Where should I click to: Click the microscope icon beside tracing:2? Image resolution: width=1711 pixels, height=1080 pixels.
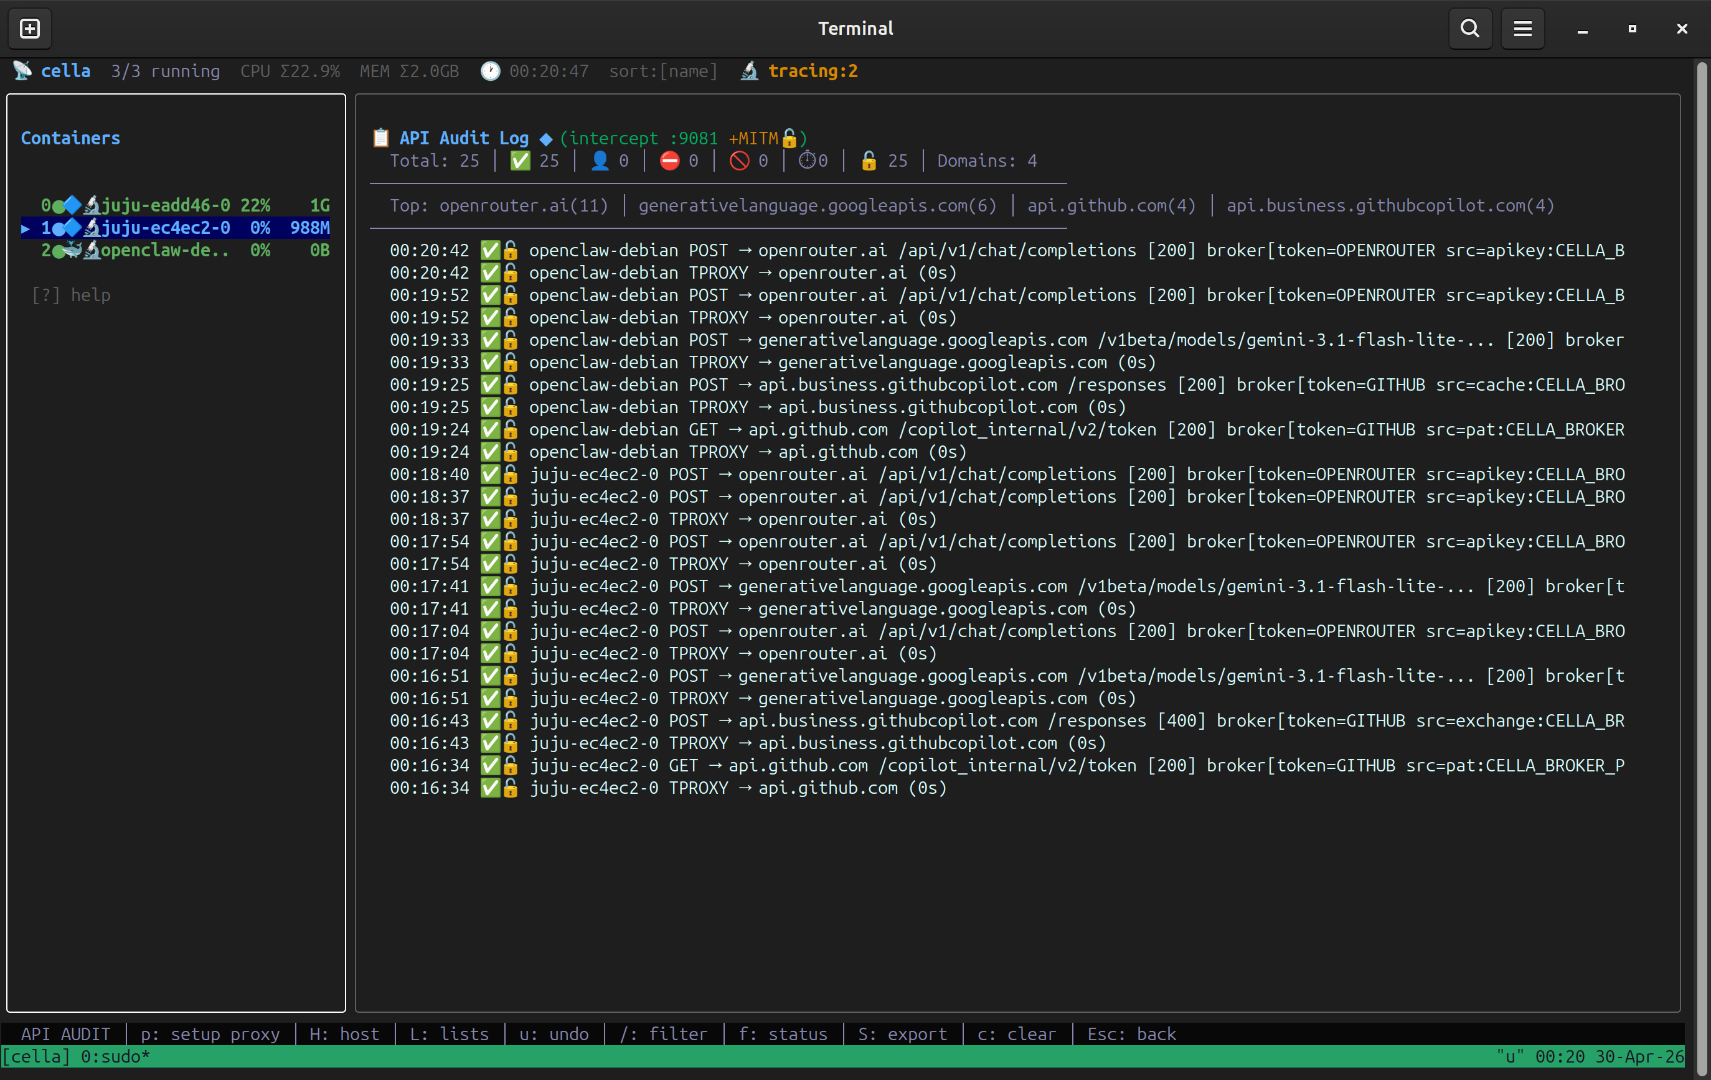(749, 71)
